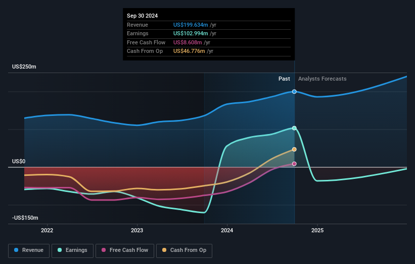
Task: Click the US$0 axis label
Action: pyautogui.click(x=19, y=161)
